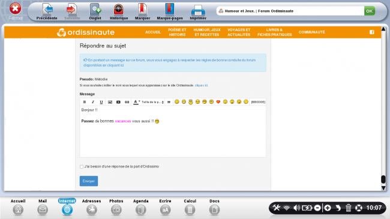Viewport: 390px width, 219px height.
Task: Open the Ordissinaute logo homepage
Action: click(86, 32)
